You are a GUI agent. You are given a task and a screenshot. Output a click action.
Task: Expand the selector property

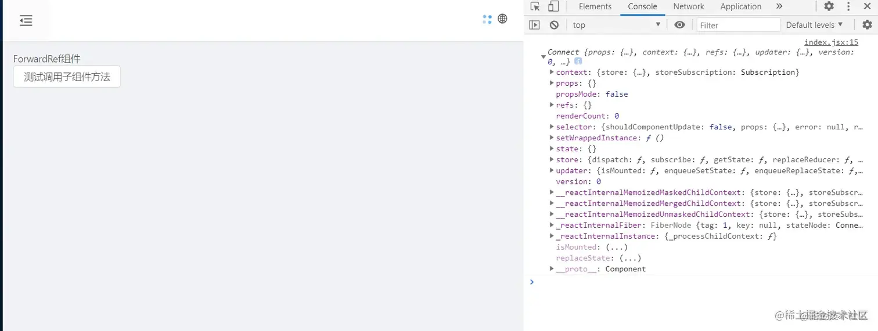[x=552, y=127]
